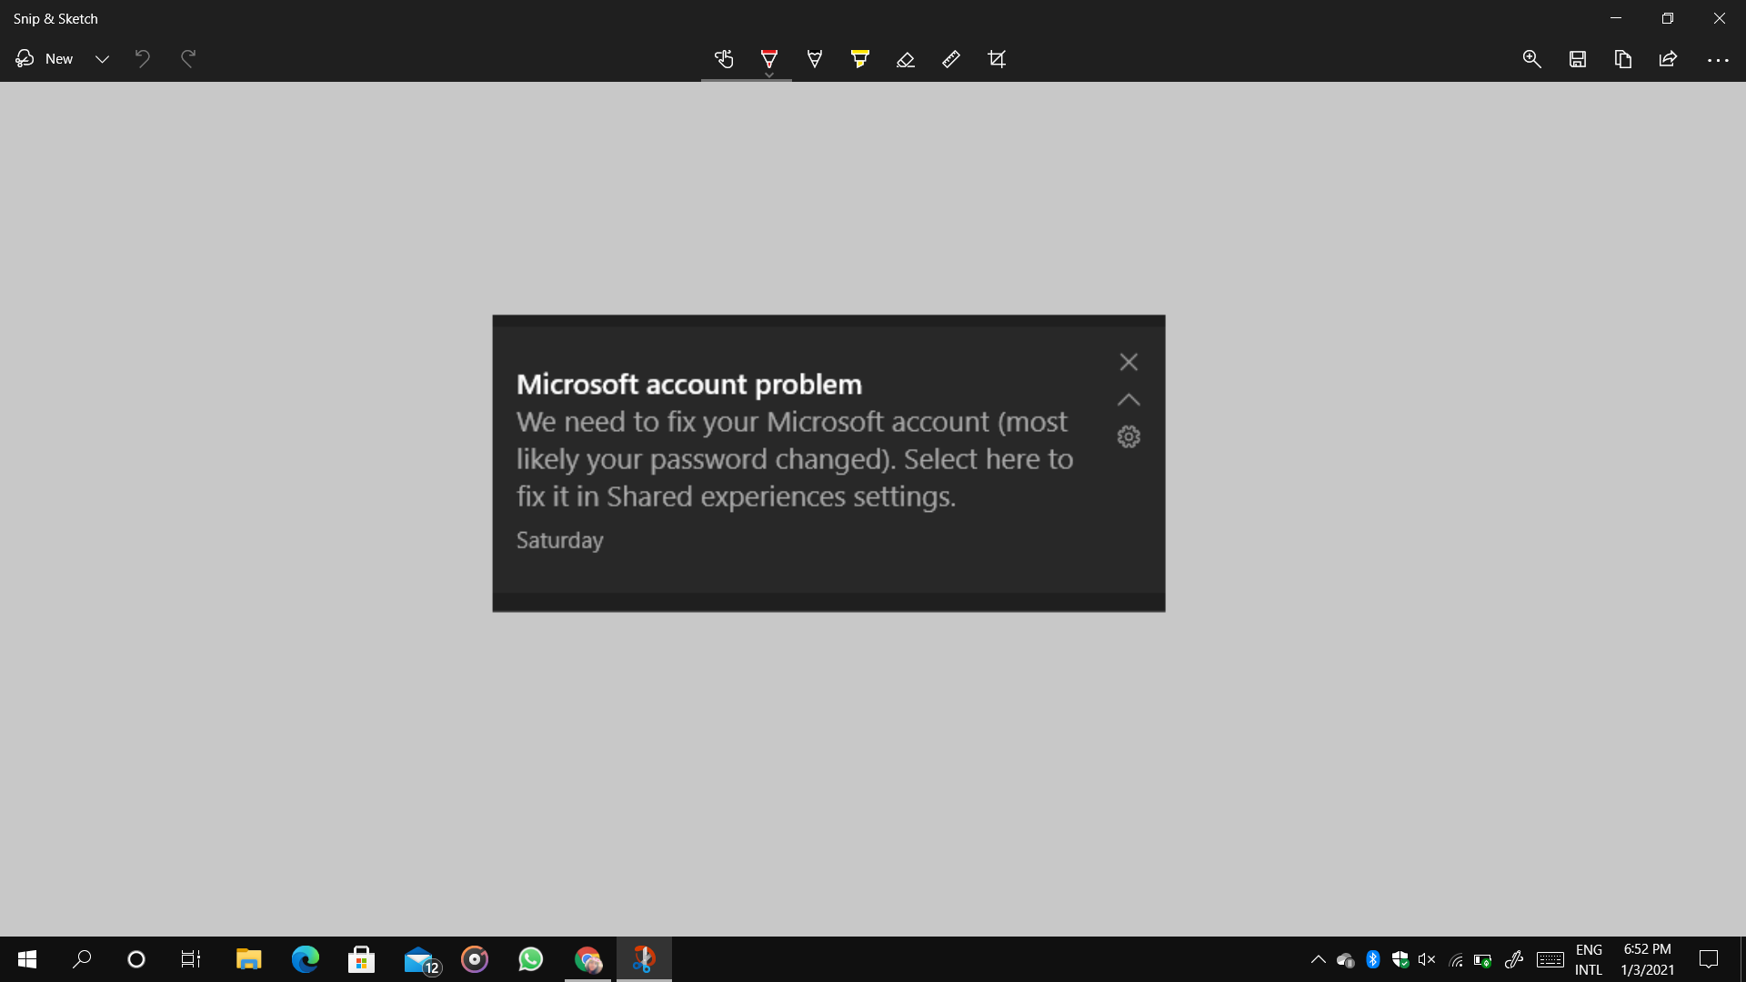Click the battery status tray icon
The image size is (1746, 982).
[x=1482, y=959]
